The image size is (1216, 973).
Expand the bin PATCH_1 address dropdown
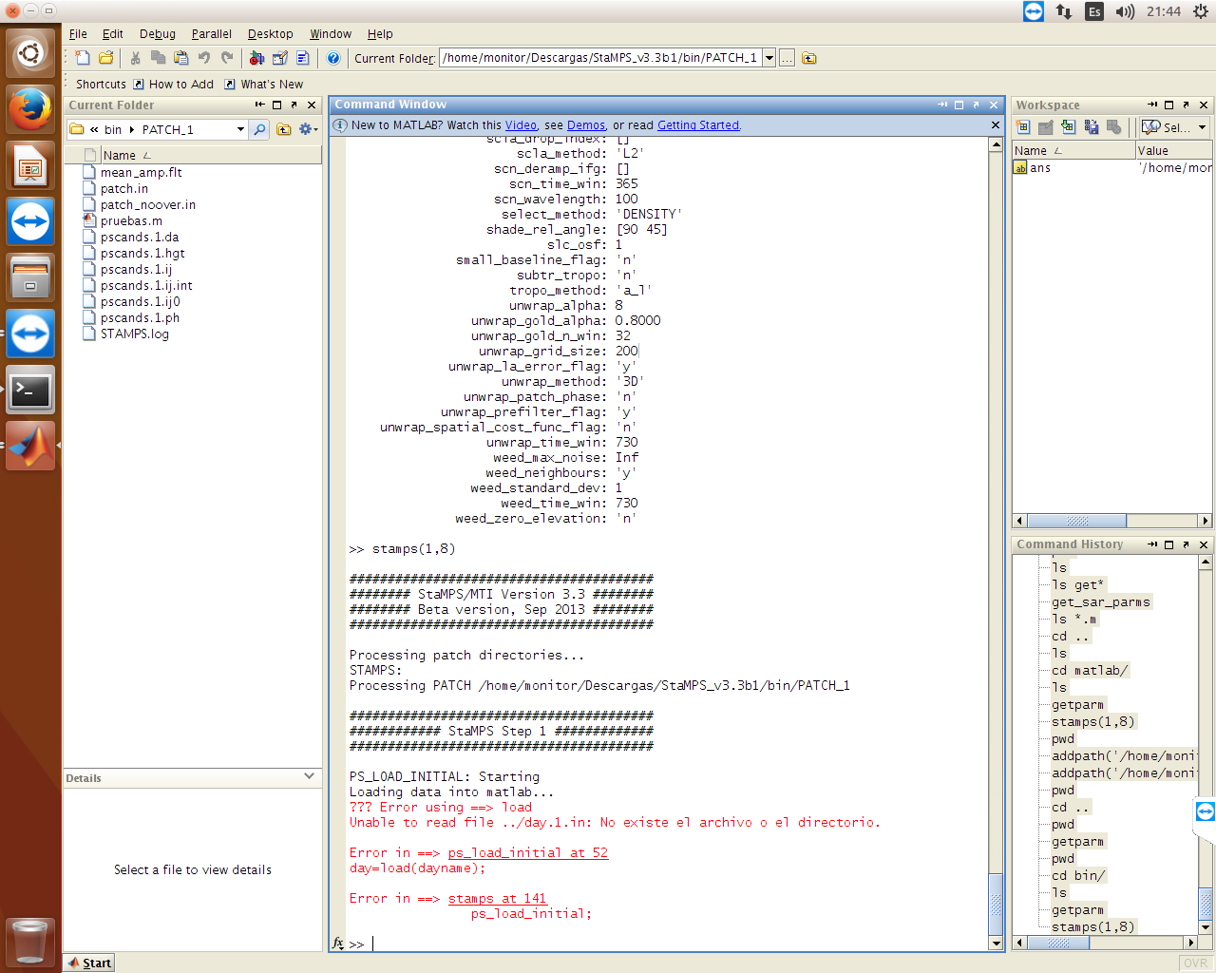pyautogui.click(x=240, y=129)
